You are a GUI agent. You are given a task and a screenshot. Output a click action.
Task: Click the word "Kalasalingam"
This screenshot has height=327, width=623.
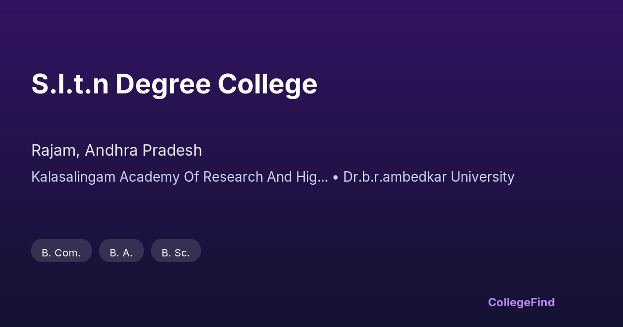click(73, 177)
